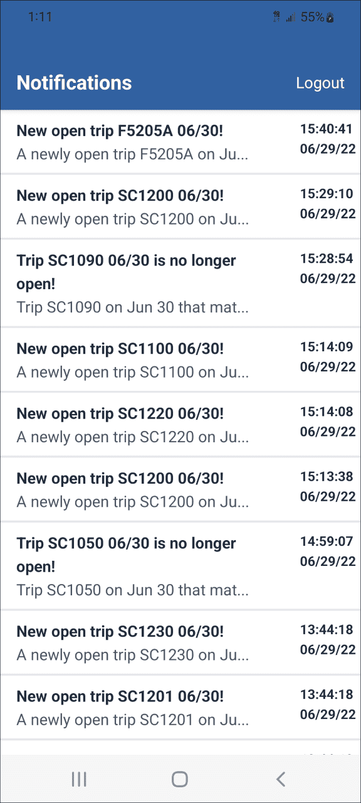This screenshot has height=803, width=361.
Task: Tap the status bar clock showing 1:11
Action: coord(40,18)
